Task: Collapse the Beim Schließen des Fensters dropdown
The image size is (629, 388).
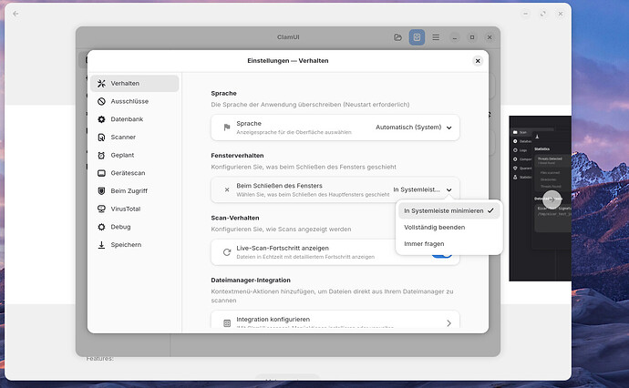Action: [422, 189]
